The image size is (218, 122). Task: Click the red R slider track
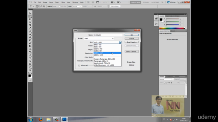coord(172,19)
